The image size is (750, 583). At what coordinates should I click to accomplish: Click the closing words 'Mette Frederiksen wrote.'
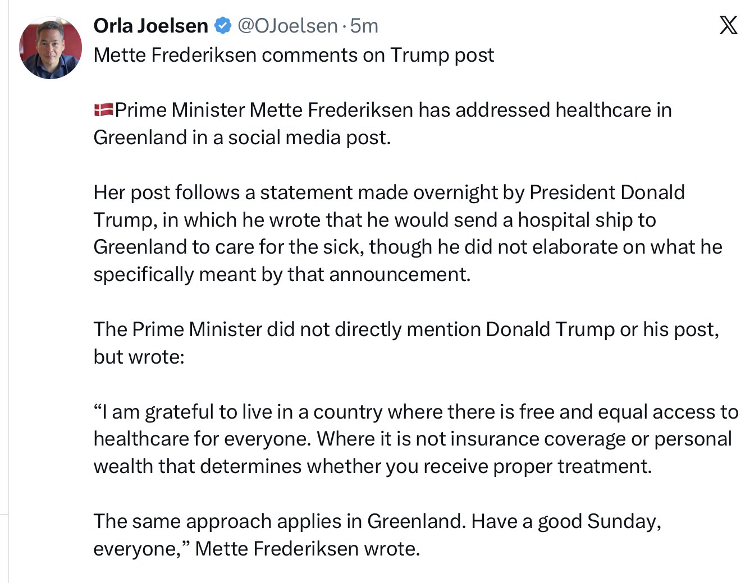pyautogui.click(x=308, y=548)
